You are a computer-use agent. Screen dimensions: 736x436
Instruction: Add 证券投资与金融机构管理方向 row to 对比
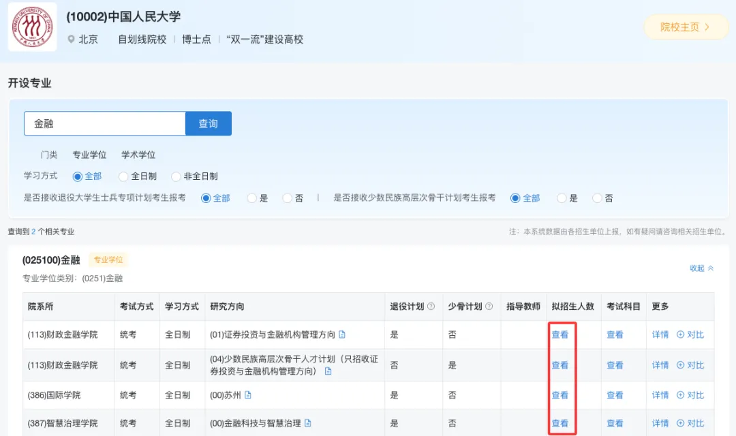coord(690,334)
